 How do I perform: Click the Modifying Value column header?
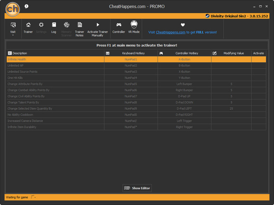click(x=231, y=53)
